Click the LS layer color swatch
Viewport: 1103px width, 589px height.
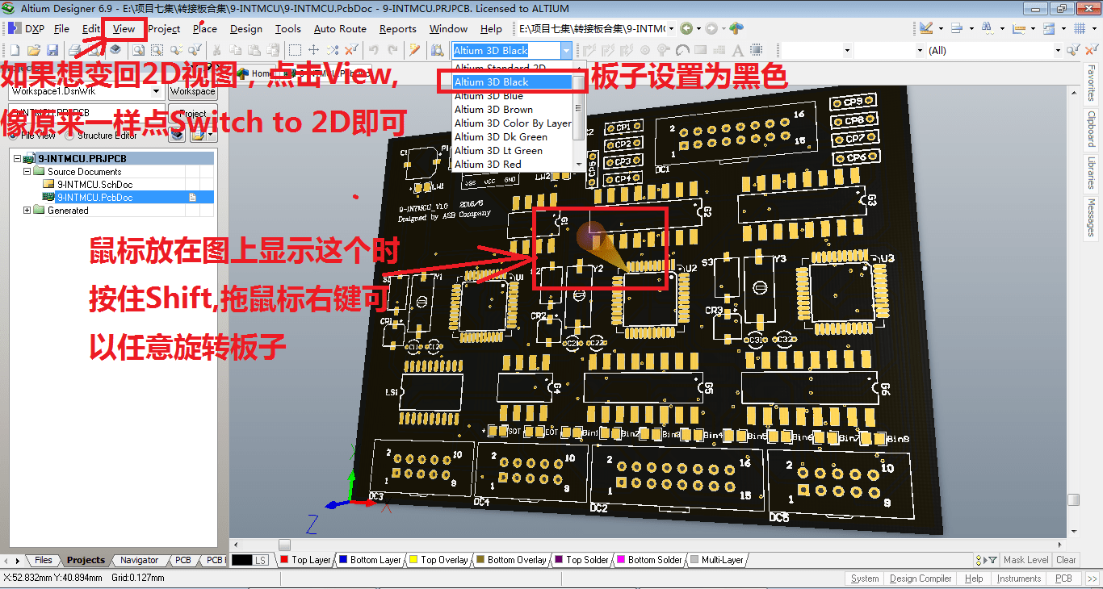pyautogui.click(x=241, y=559)
